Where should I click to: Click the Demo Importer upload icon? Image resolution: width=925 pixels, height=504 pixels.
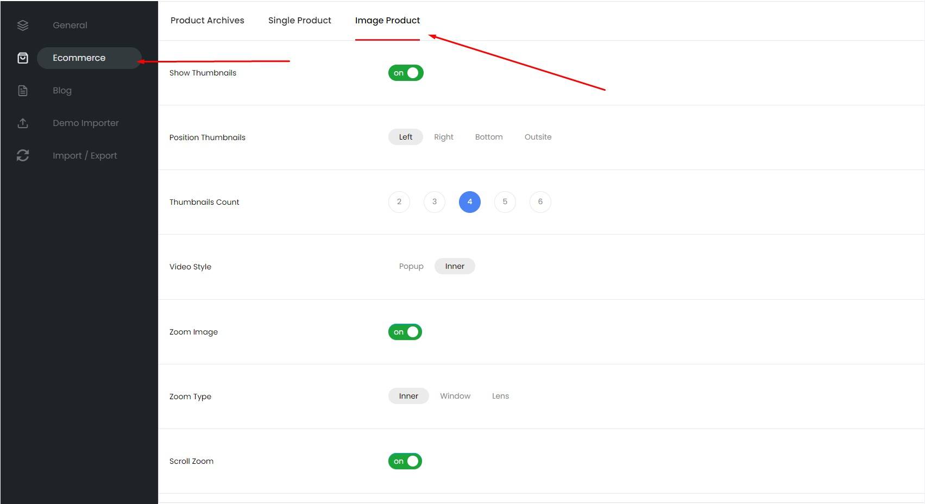click(23, 123)
